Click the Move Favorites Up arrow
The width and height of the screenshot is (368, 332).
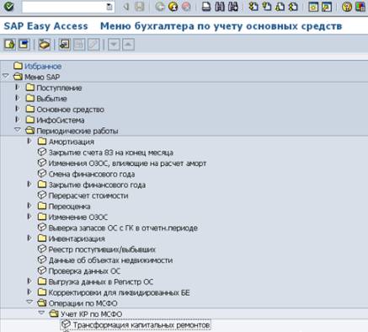point(128,45)
